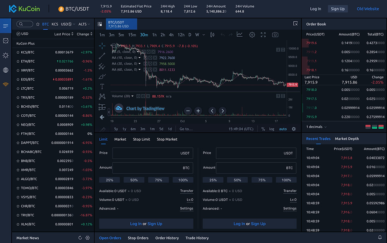Open more timeframes dropdown after W

(204, 35)
